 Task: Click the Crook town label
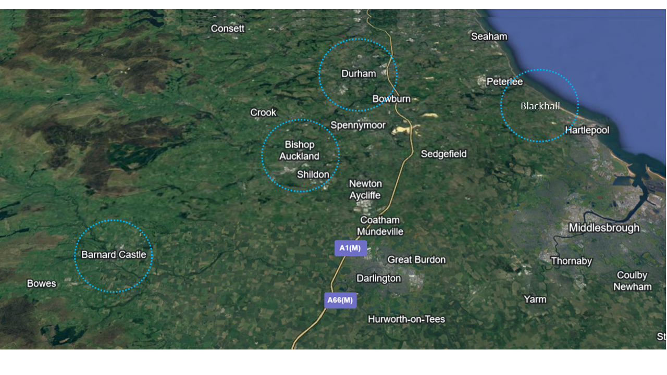[x=263, y=113]
